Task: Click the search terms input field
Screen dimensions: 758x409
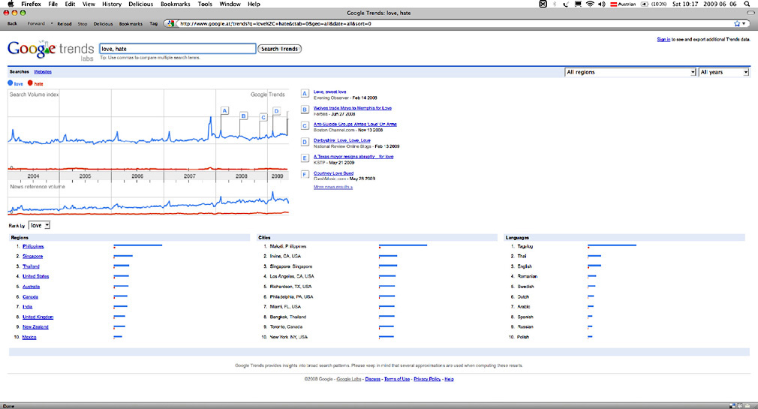Action: pos(176,49)
